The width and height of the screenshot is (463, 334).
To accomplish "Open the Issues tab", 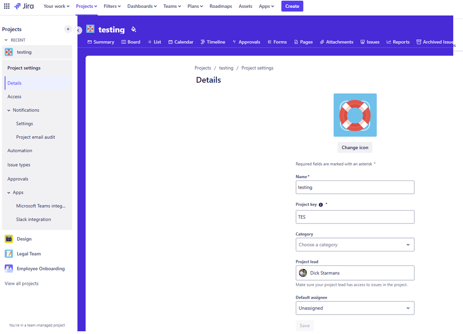I will [x=370, y=42].
